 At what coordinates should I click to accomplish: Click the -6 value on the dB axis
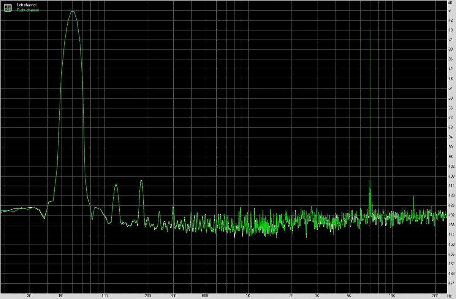(x=450, y=10)
